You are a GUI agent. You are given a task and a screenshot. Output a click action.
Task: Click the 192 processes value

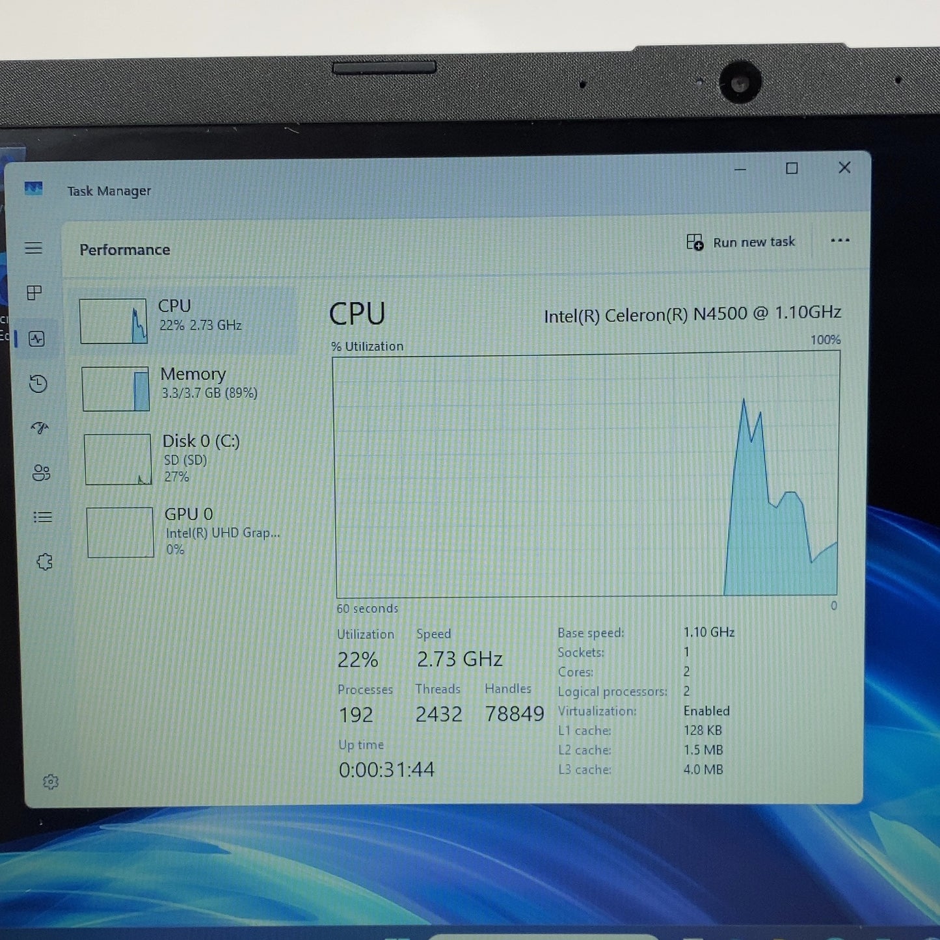coord(356,715)
